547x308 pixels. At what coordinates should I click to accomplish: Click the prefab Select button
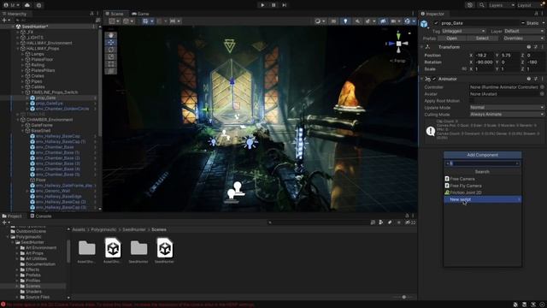482,38
